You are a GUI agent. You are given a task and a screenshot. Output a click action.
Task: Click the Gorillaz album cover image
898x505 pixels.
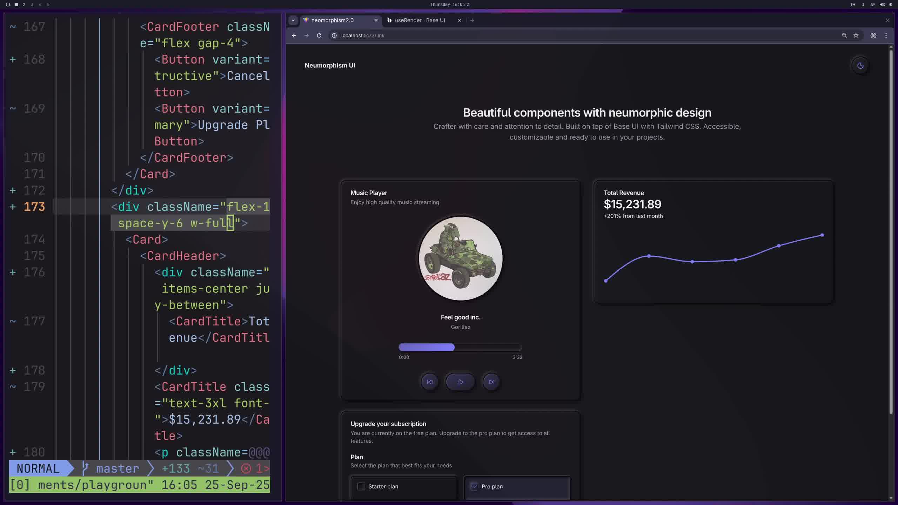point(461,258)
